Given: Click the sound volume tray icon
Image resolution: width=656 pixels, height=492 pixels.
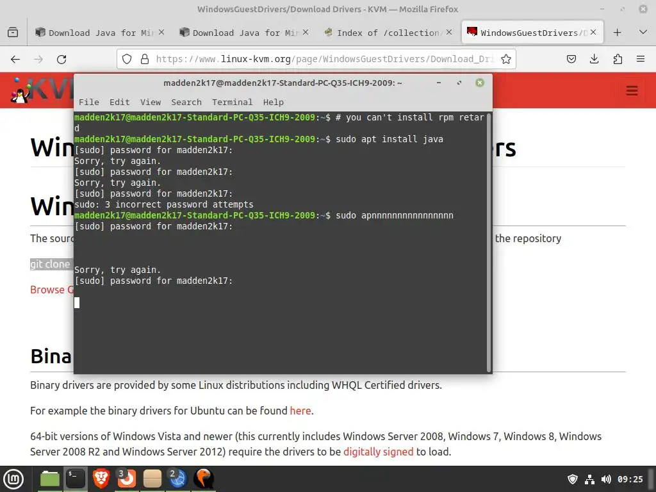Looking at the screenshot, I should coord(606,479).
